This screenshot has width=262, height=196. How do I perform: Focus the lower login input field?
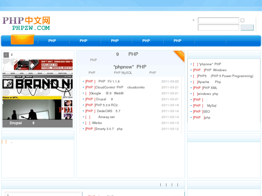[x=218, y=28]
